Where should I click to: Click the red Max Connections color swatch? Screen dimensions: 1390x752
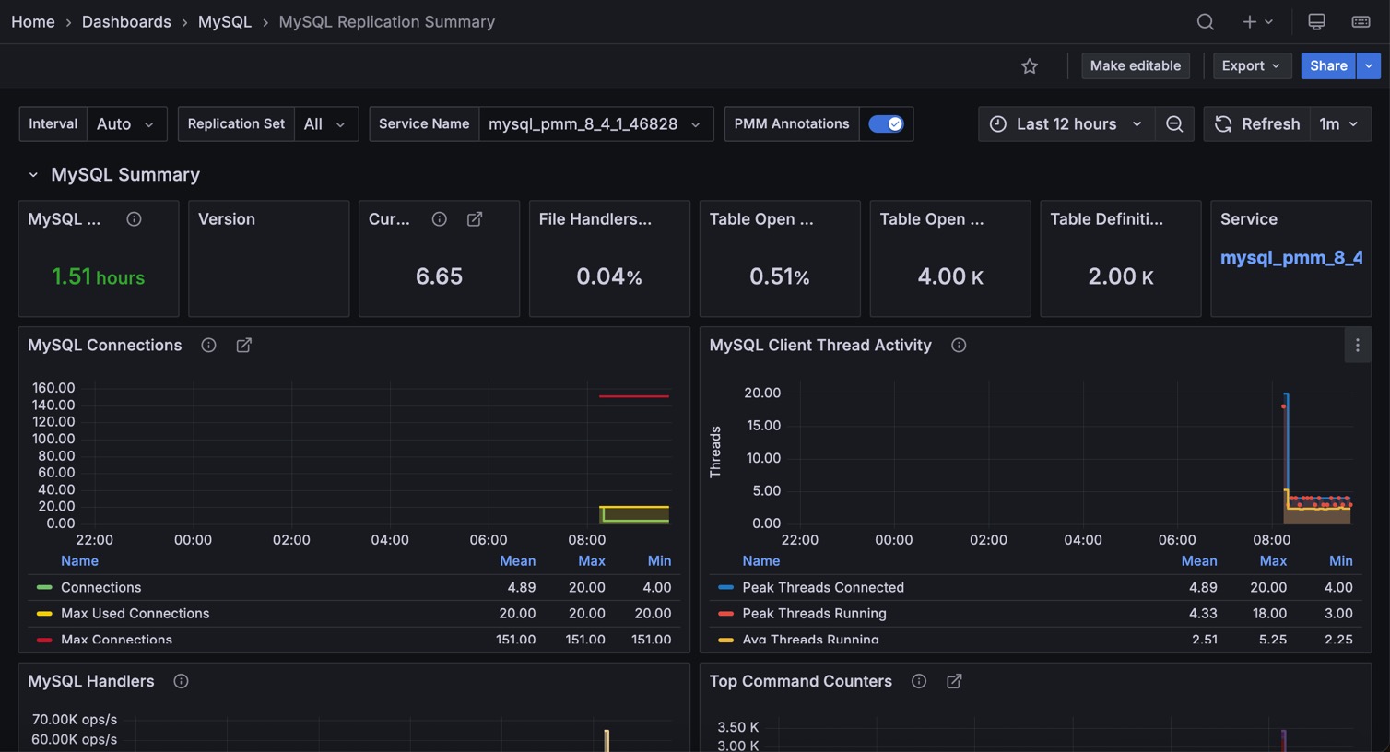(44, 639)
